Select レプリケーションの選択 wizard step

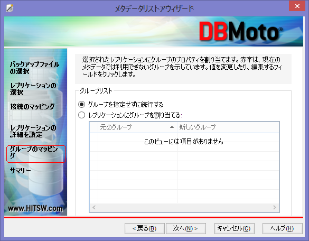(33, 89)
